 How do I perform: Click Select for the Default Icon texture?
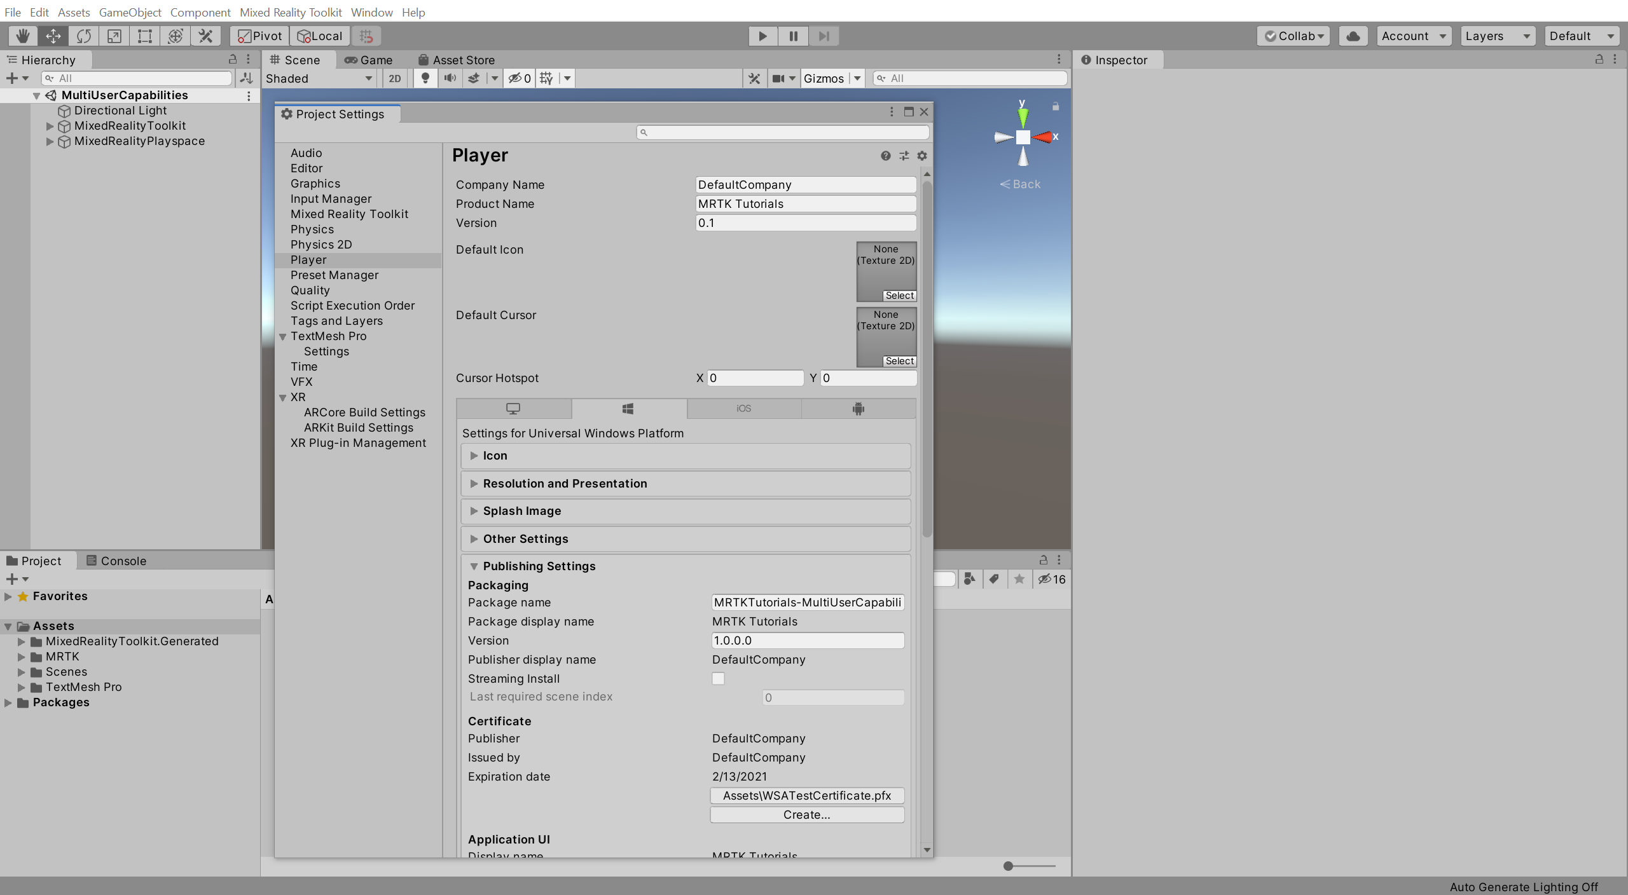pos(898,295)
